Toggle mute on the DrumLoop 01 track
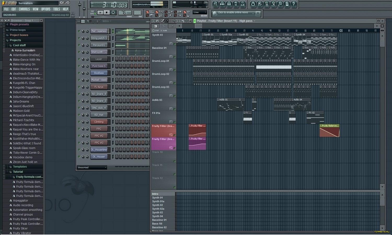392x235 pixels. click(x=174, y=70)
